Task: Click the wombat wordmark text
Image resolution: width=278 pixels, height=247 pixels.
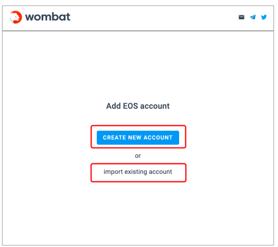Action: coord(48,17)
